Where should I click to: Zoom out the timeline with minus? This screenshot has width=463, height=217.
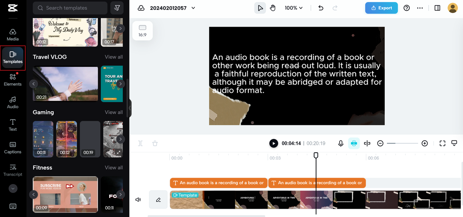tap(380, 143)
